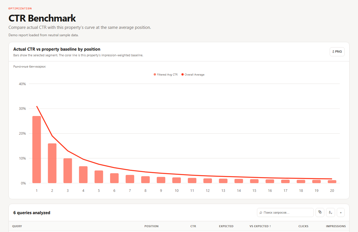Click the 10% y-axis label
Image resolution: width=358 pixels, height=232 pixels.
(x=22, y=158)
